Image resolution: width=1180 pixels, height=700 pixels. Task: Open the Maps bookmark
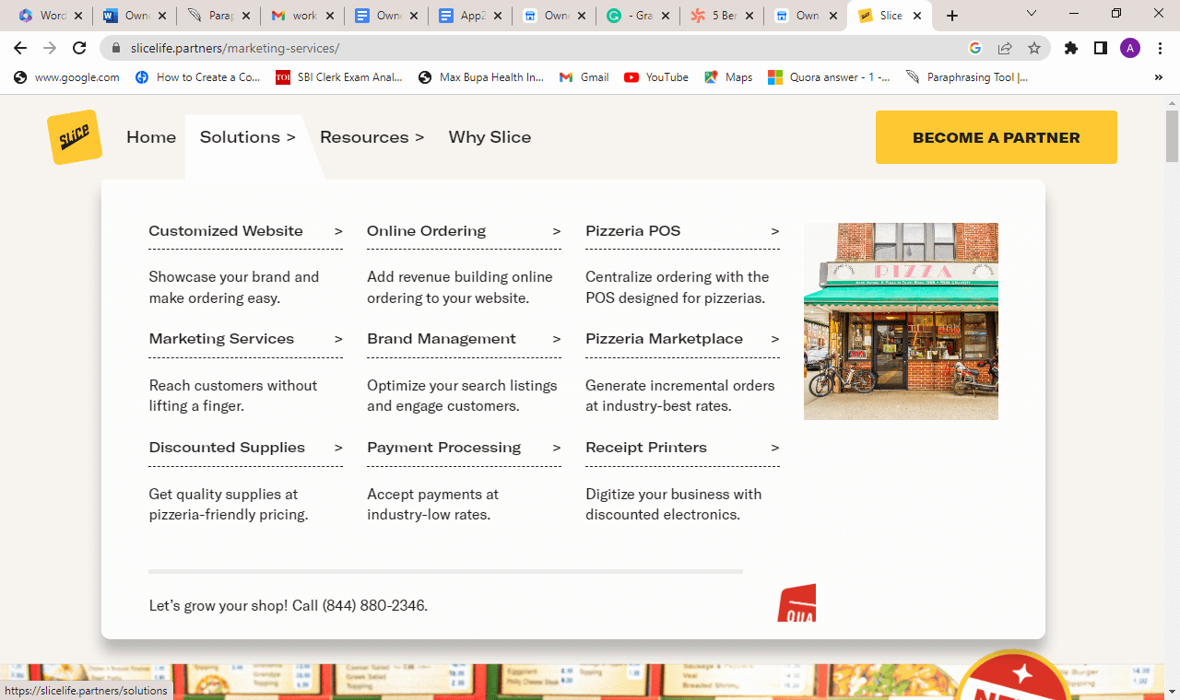[728, 77]
